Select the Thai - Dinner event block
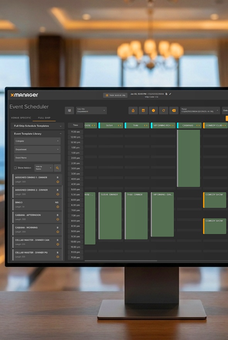228x340 pixels. point(136,216)
